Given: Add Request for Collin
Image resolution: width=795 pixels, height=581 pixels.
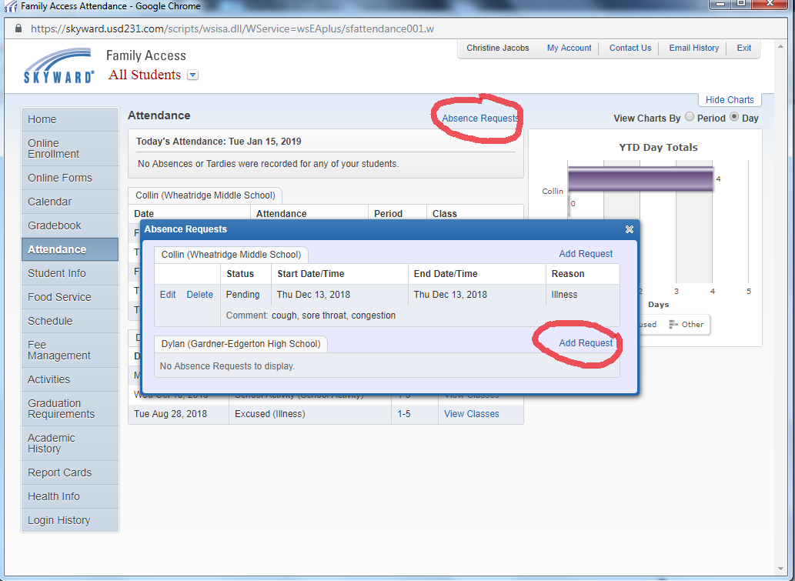Looking at the screenshot, I should (586, 253).
